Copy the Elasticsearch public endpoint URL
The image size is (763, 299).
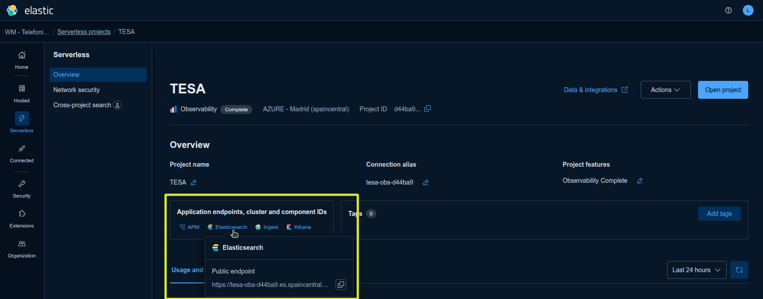coord(341,285)
